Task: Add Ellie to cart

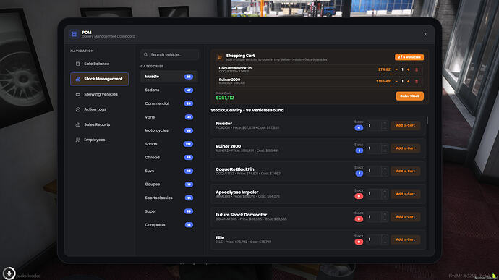Action: tap(406, 239)
